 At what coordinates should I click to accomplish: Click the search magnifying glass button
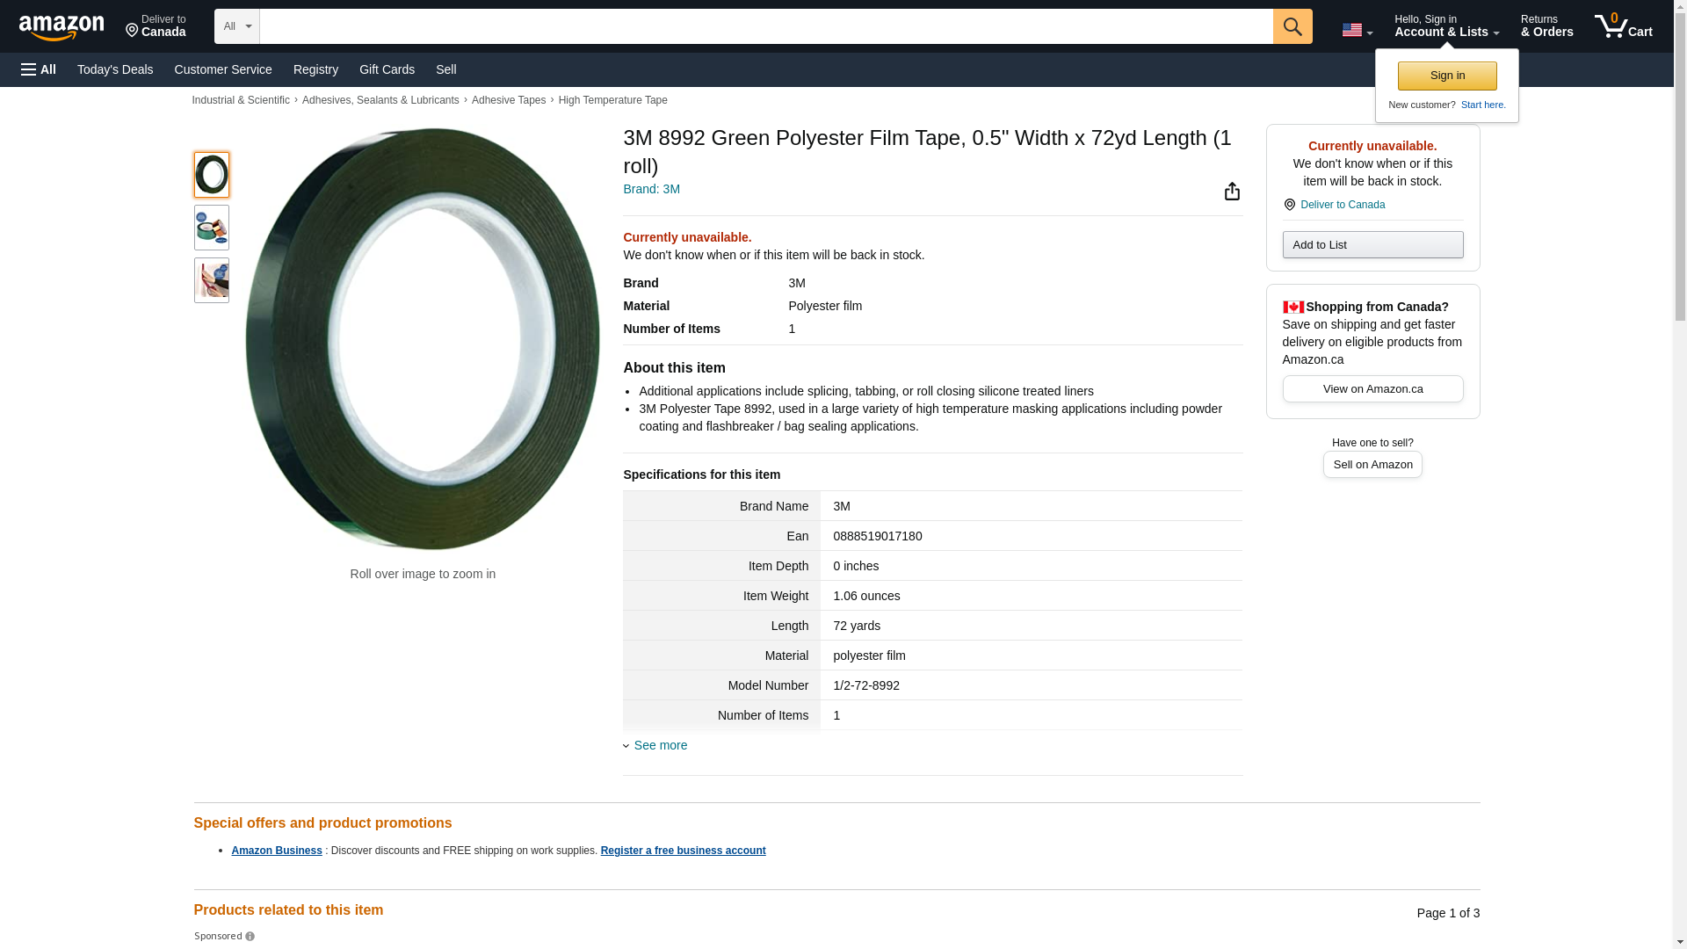[1292, 26]
